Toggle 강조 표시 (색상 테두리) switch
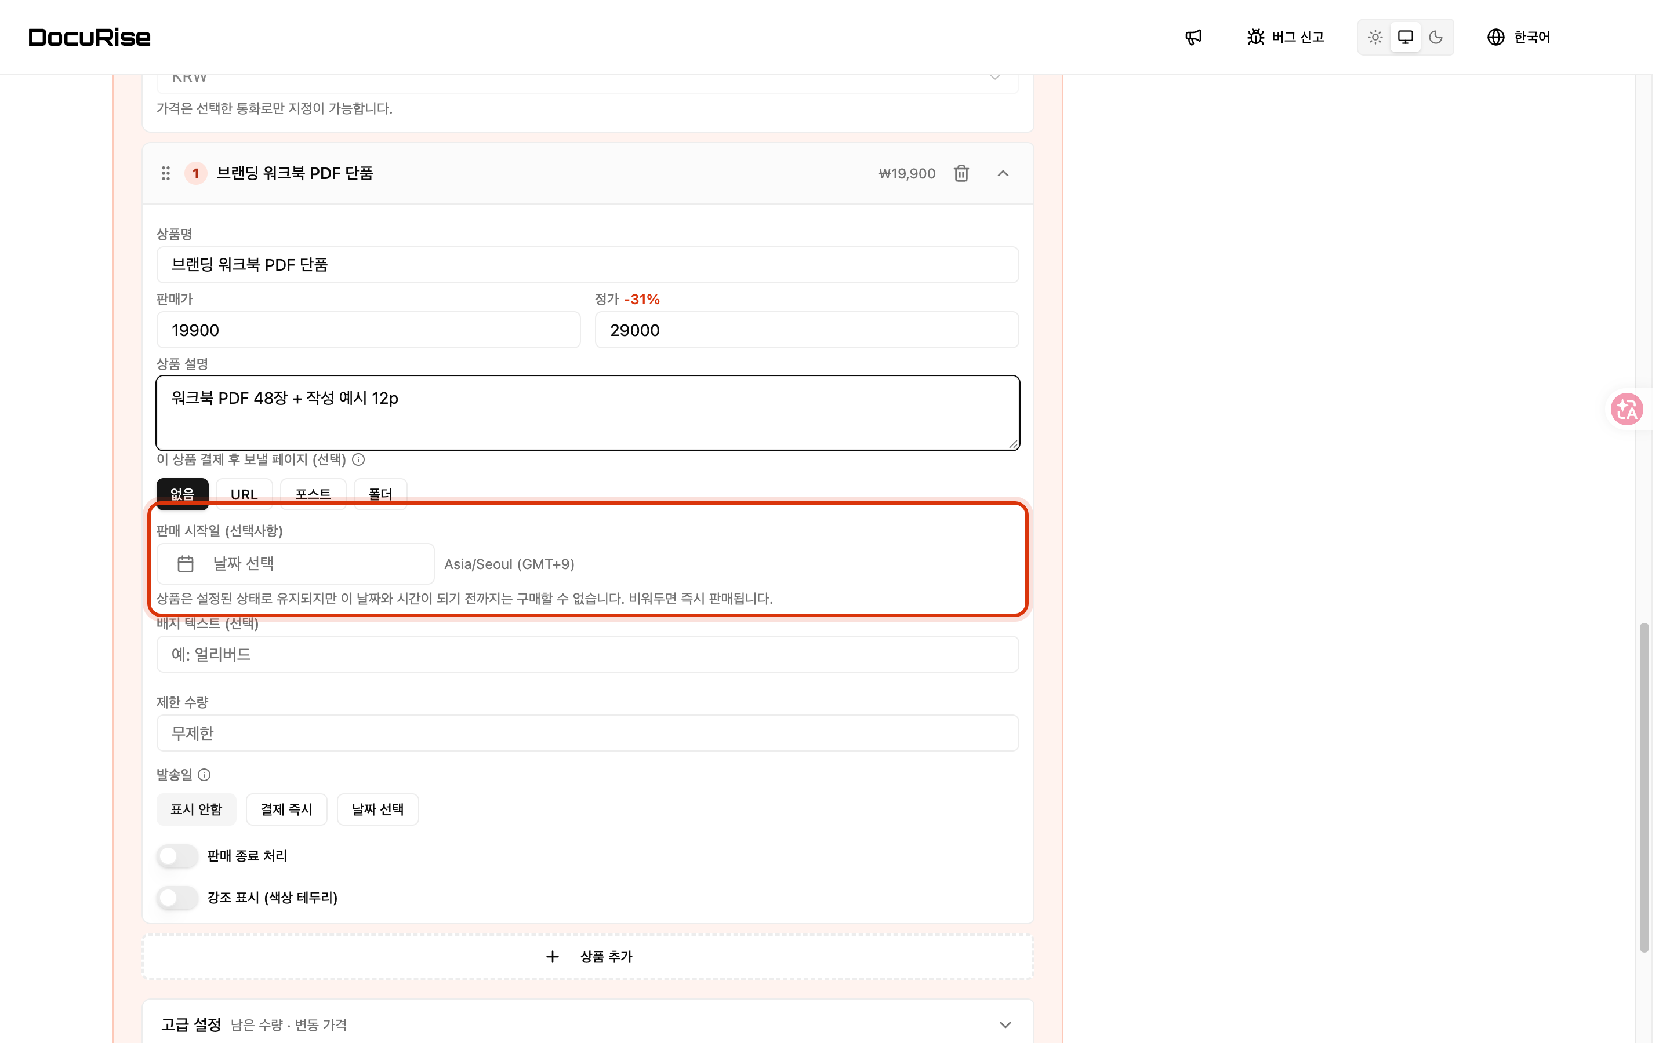 pos(177,898)
